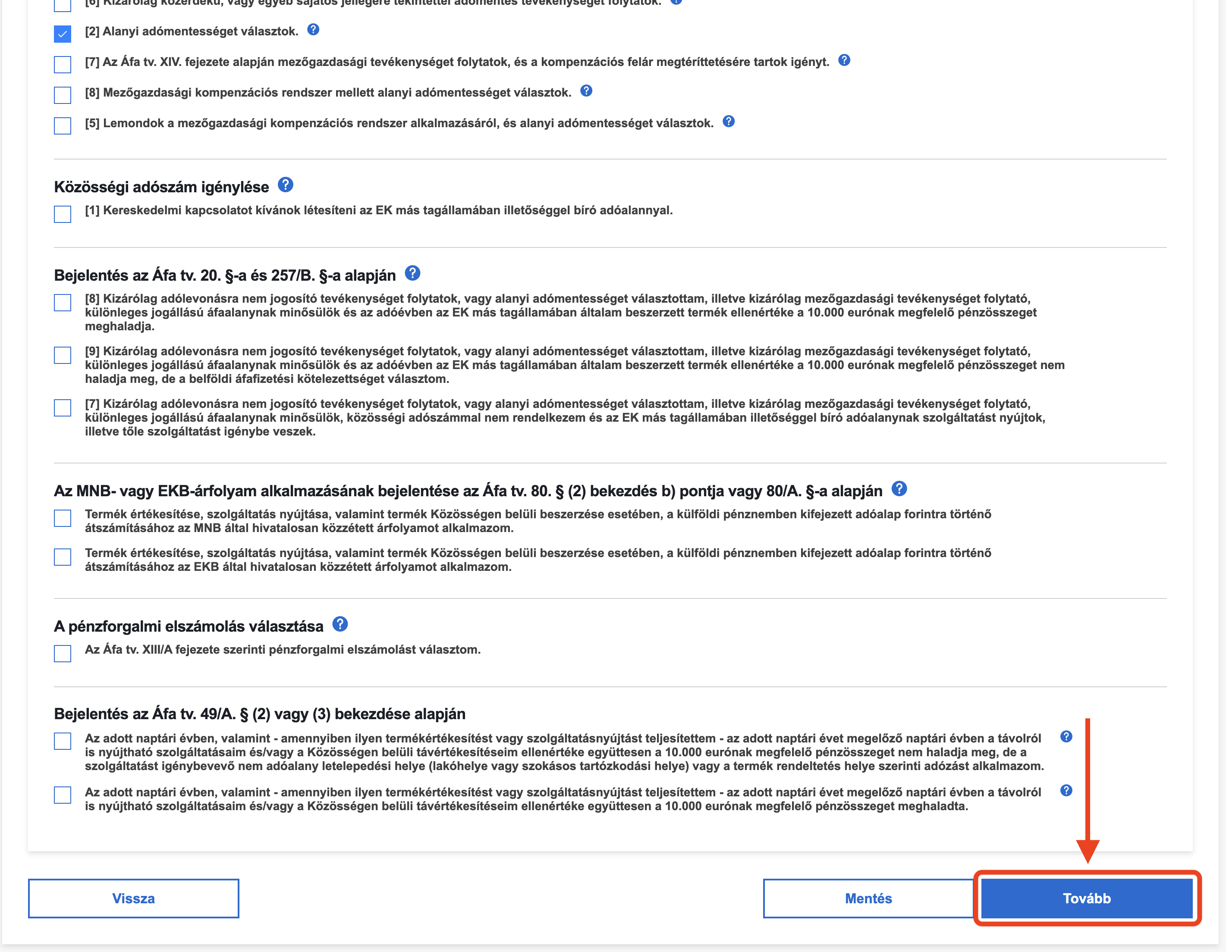Click the 'Az MNB- vagy EKB-árfolyam alkalmazásának' heading
This screenshot has width=1226, height=952.
[x=468, y=491]
